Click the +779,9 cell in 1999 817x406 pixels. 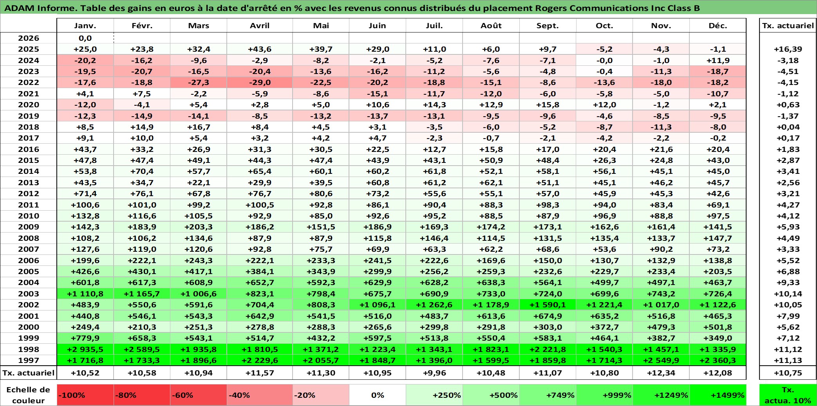click(x=85, y=338)
